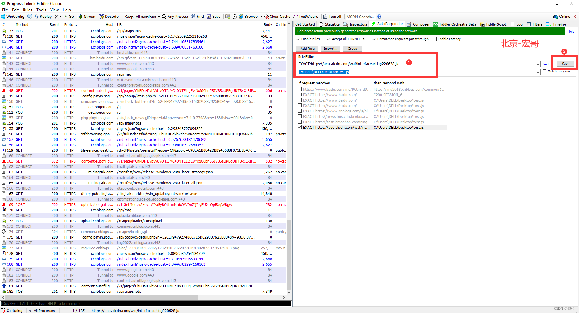Toggle Accept all CONNECTs checkbox
Screen dimensions: 579x313
[329, 39]
